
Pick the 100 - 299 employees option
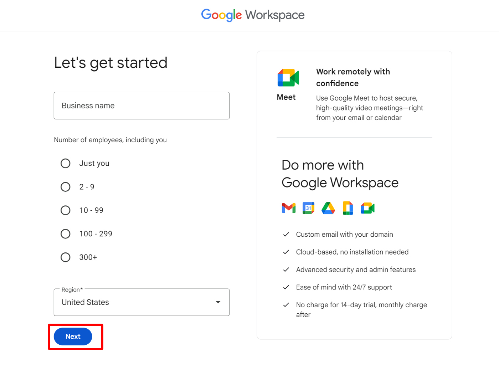(x=66, y=234)
